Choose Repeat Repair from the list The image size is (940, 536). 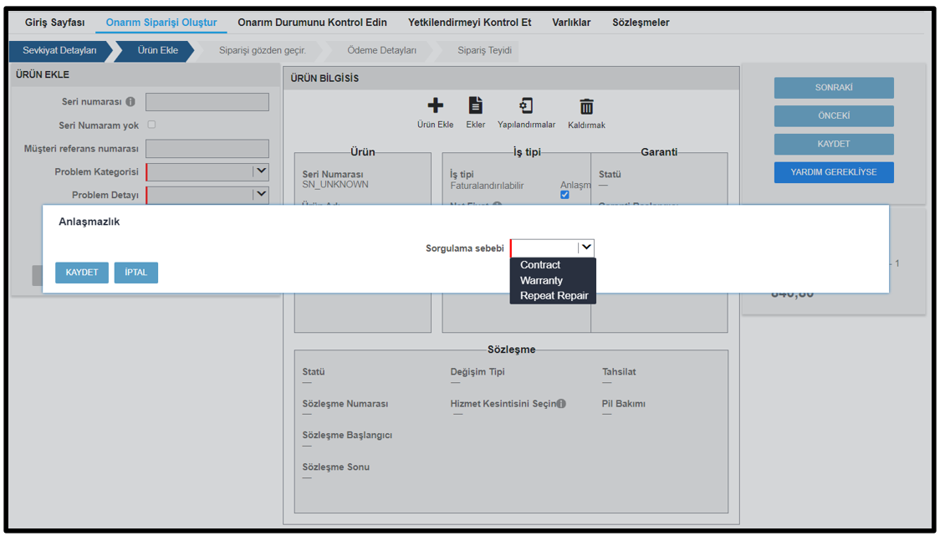[x=554, y=295]
